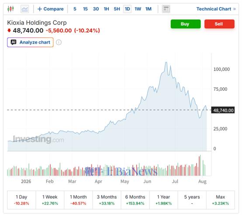Switch to the 6 Months range tab

(135, 200)
